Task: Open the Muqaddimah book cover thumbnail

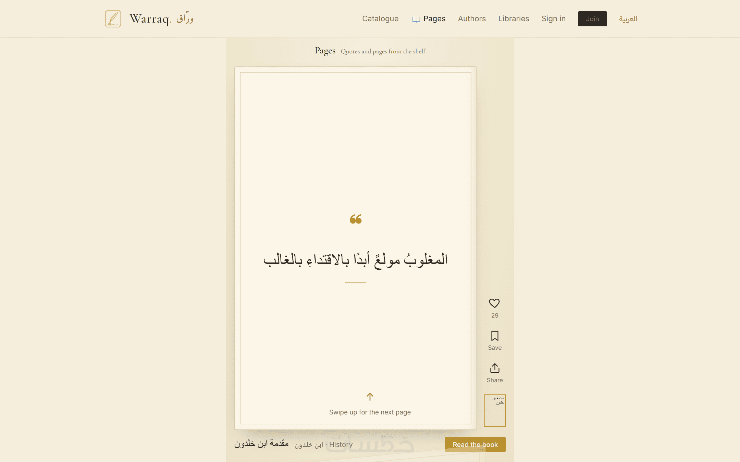Action: click(x=495, y=410)
